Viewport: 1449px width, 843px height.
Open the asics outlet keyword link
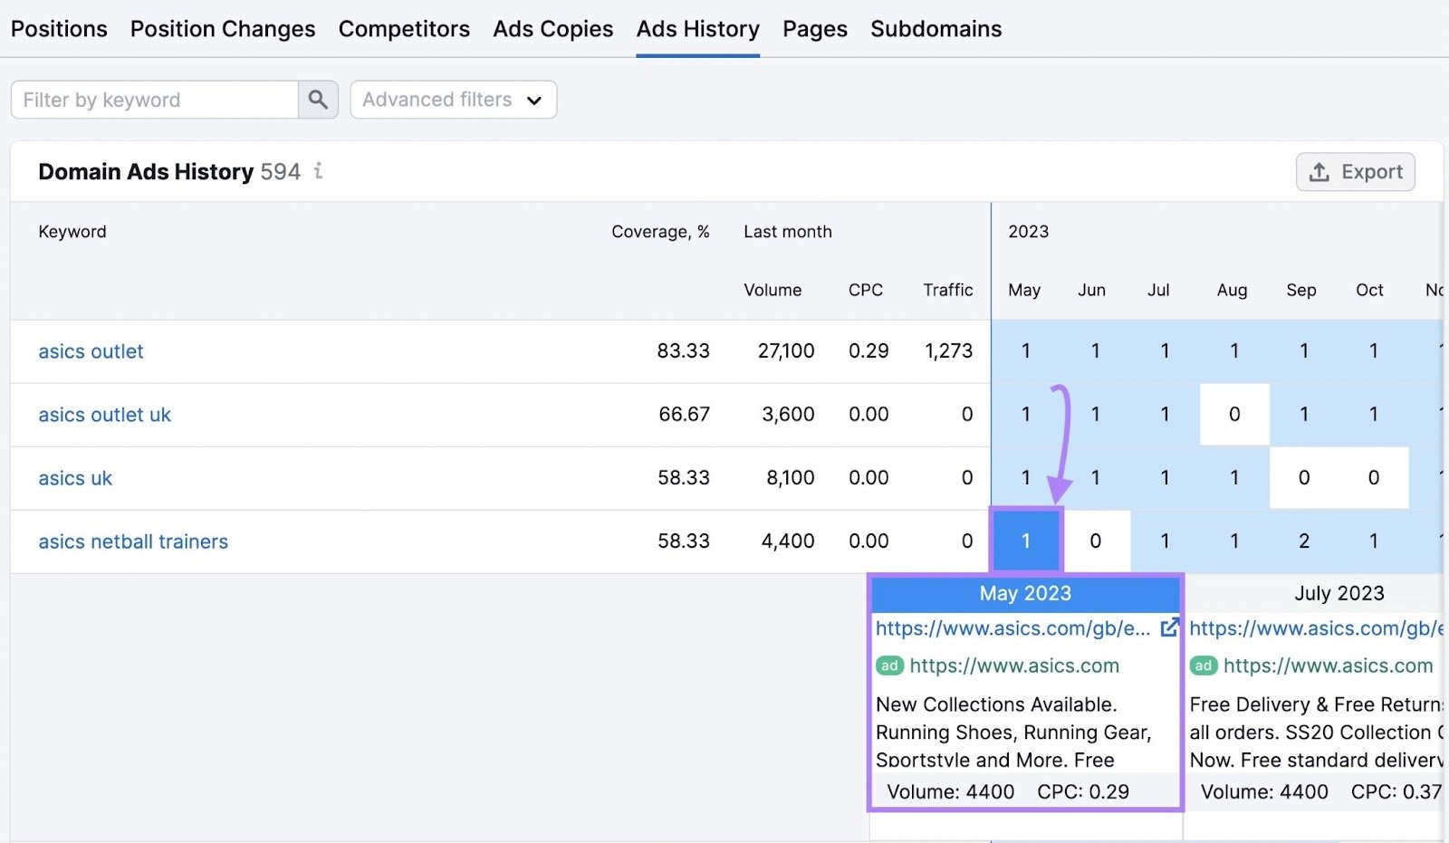[91, 351]
